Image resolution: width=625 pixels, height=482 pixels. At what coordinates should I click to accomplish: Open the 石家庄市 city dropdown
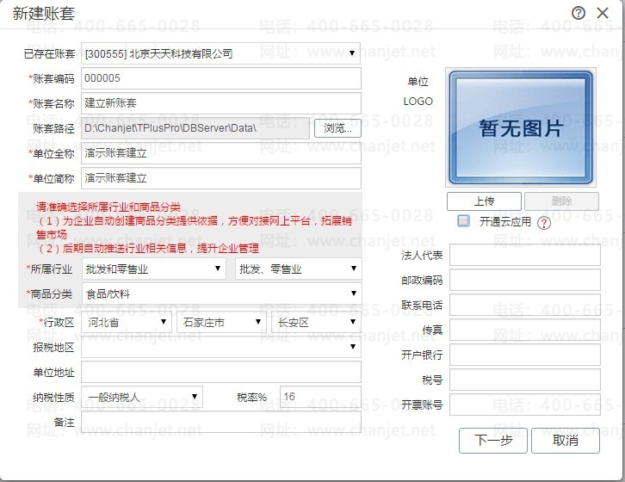tap(221, 322)
